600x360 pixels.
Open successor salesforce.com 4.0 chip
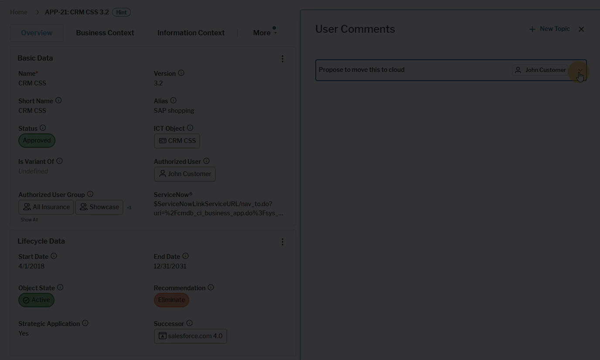pyautogui.click(x=191, y=336)
